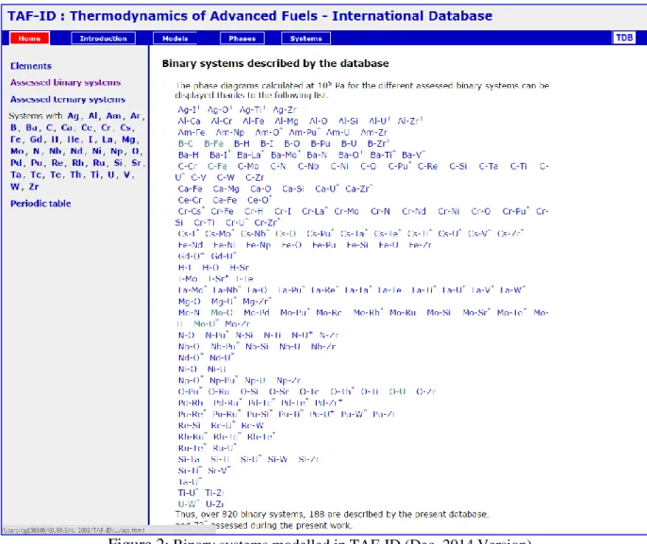Viewport: 647px width, 544px height.
Task: Open the Fe-Nd phase diagram
Action: [x=191, y=245]
